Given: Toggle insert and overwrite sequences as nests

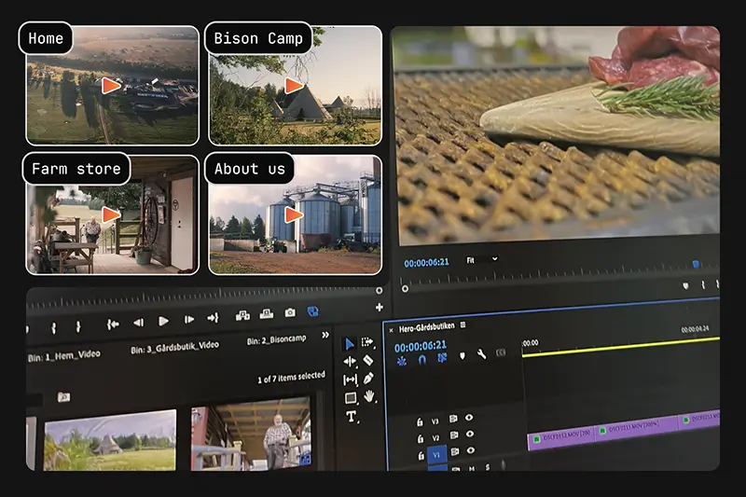Looking at the screenshot, I should [x=402, y=361].
